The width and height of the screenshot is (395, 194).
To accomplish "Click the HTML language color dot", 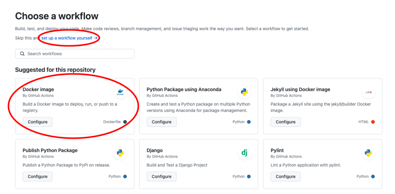I will click(x=373, y=122).
